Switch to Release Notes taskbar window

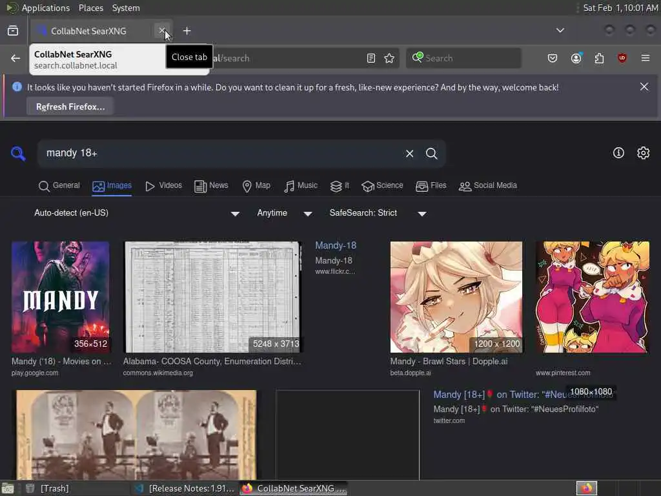point(185,488)
